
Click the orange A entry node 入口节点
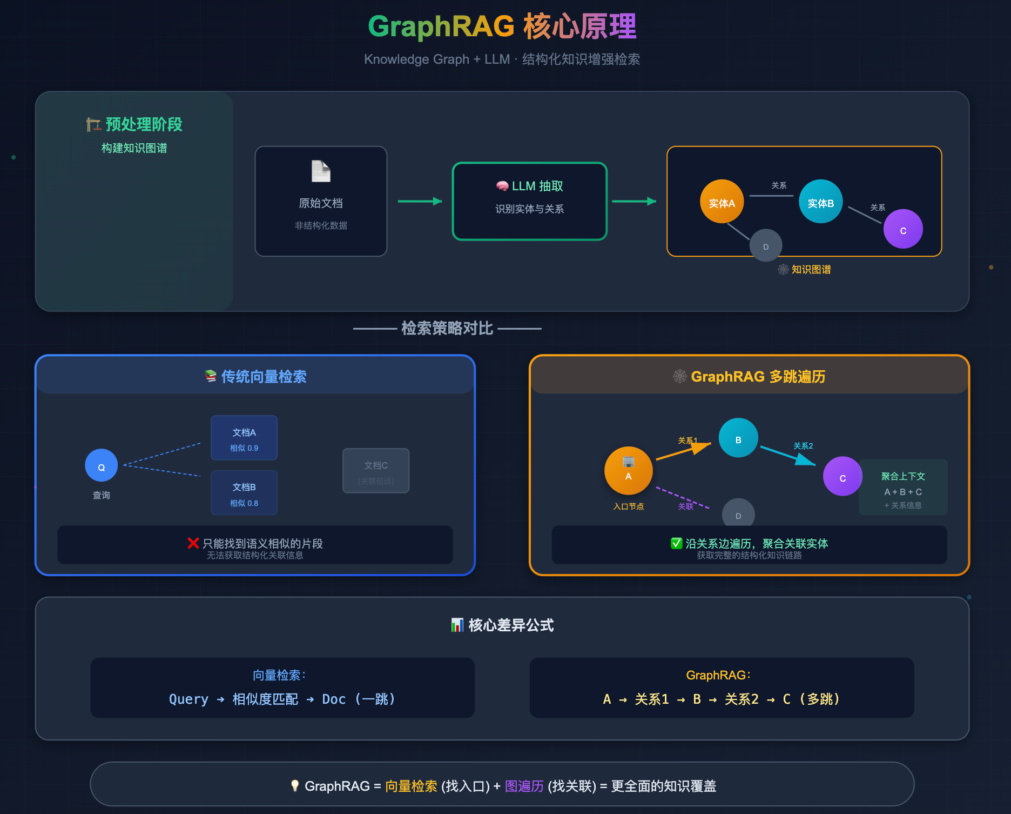628,471
